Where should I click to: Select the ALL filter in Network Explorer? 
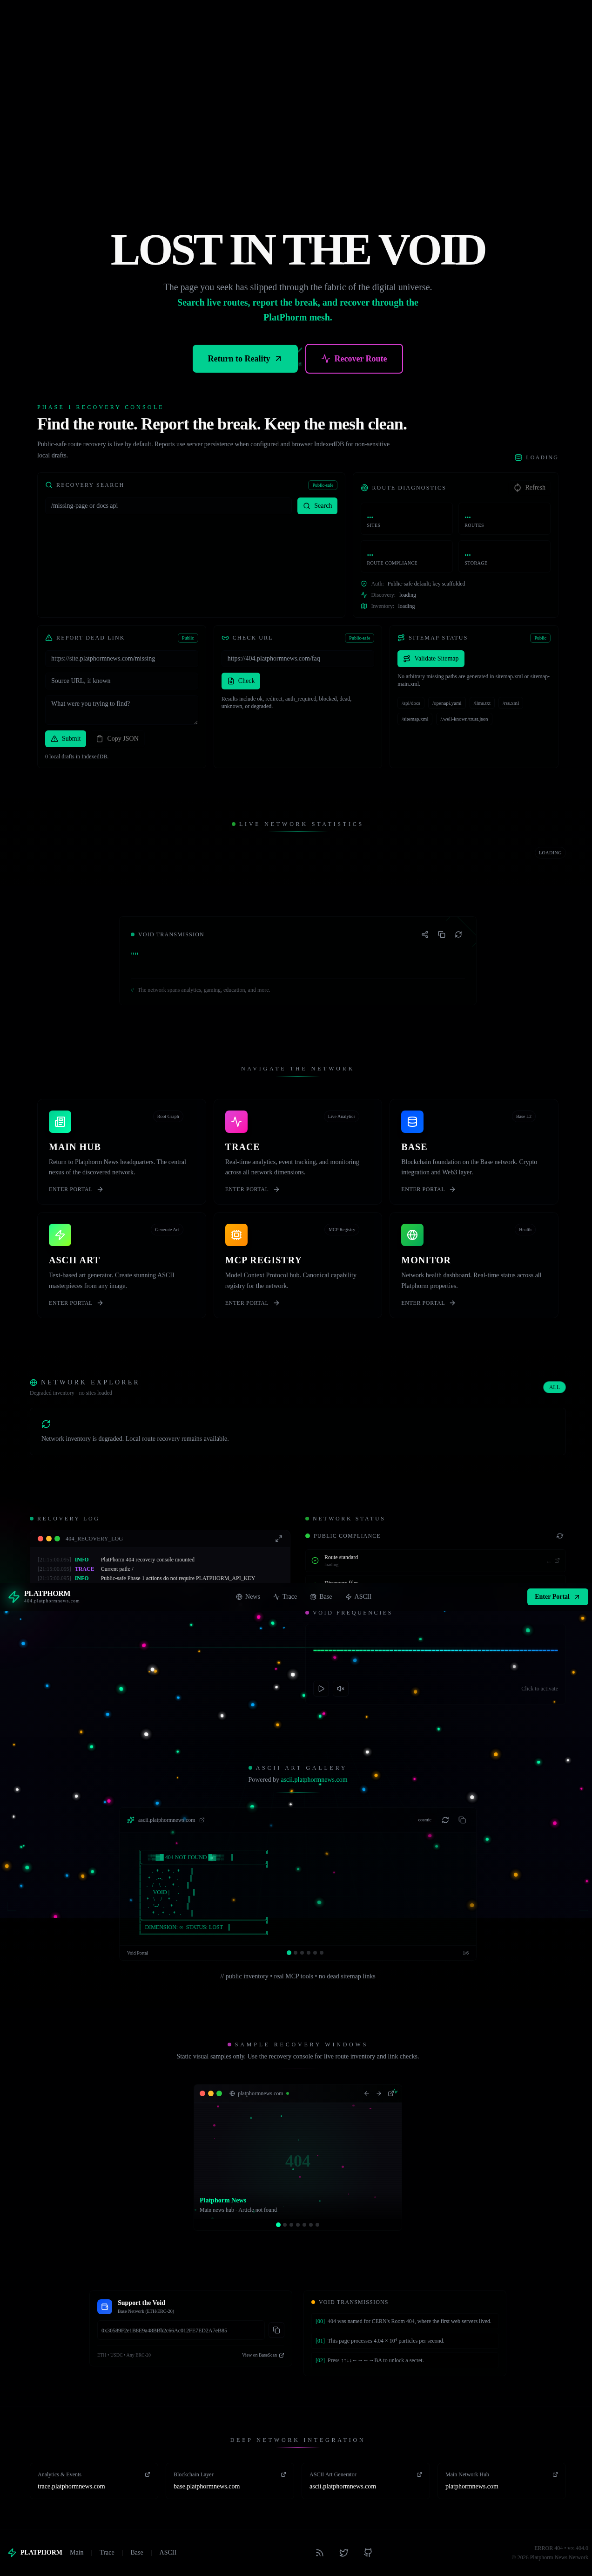point(554,1387)
